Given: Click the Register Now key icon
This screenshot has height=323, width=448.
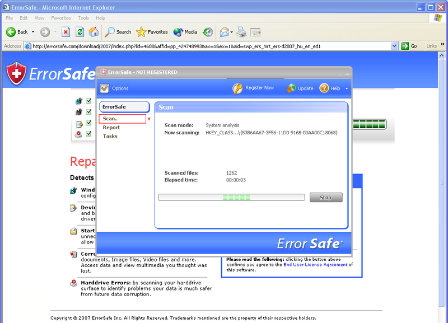Looking at the screenshot, I should pos(237,88).
